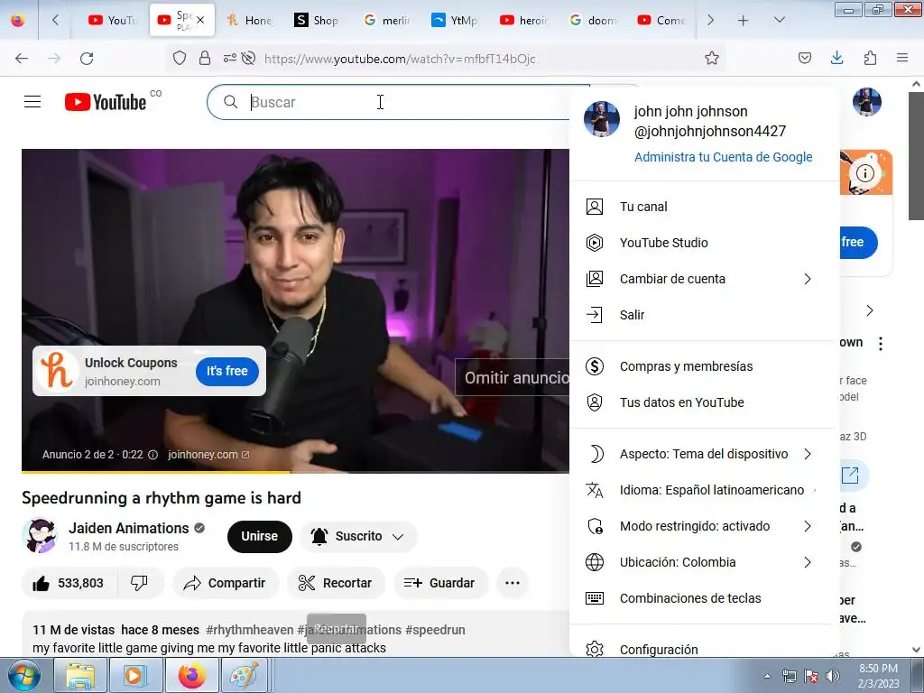This screenshot has width=924, height=693.
Task: Click the ad info icon beside 0:22
Action: click(152, 455)
